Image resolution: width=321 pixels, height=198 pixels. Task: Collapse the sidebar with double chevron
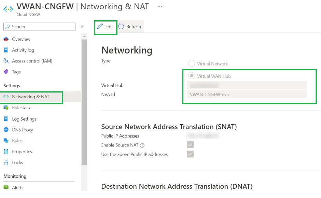click(82, 27)
